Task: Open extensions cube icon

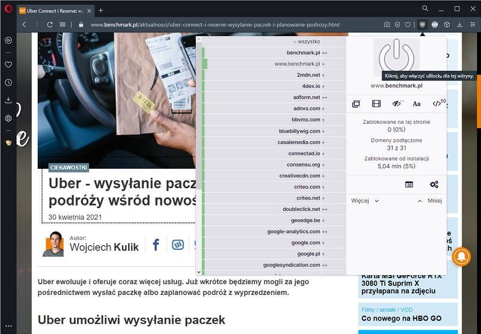Action: (x=447, y=25)
